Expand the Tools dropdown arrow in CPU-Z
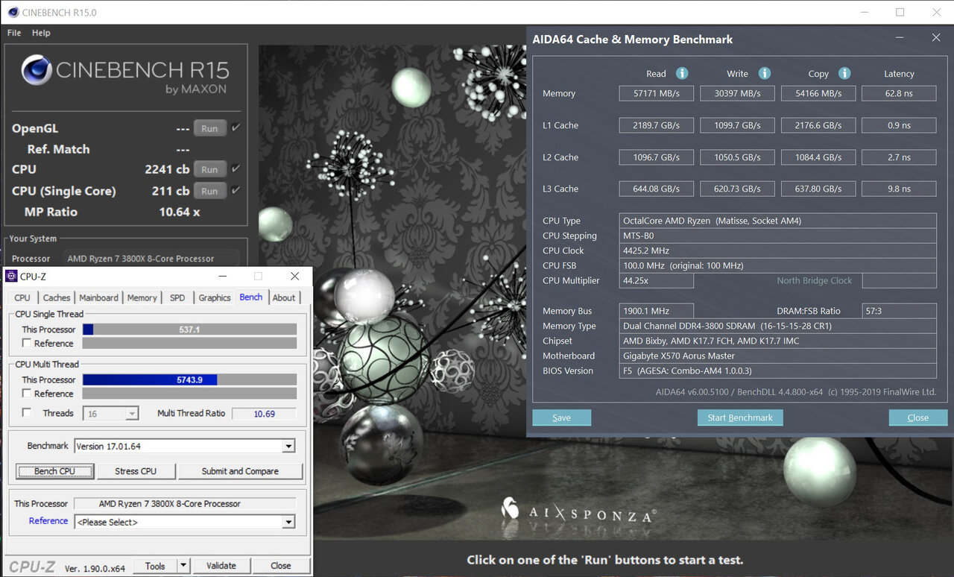Viewport: 954px width, 577px height. 183,566
